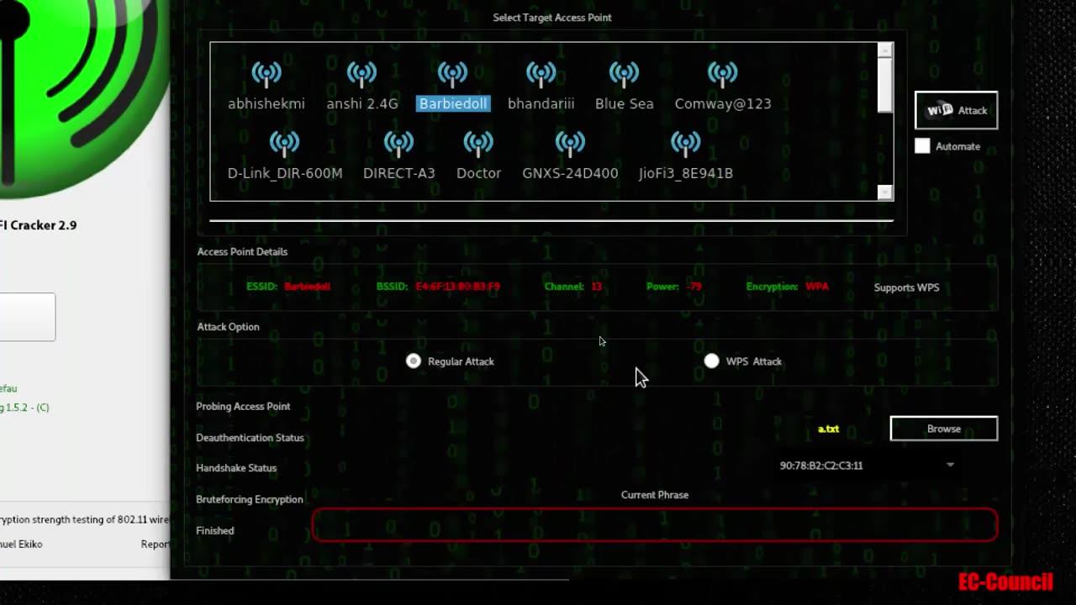Pick the D-Link_DIR-600M access point icon
1076x605 pixels.
coord(284,144)
